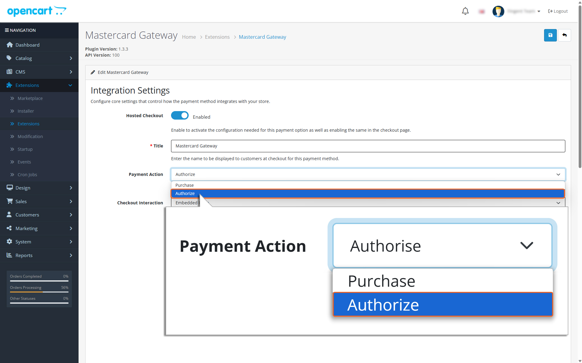
Task: Open Marketplace submenu item
Action: click(x=30, y=98)
